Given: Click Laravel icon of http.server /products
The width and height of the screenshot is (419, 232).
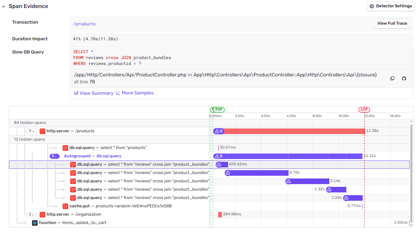Looking at the screenshot, I should coord(42,131).
